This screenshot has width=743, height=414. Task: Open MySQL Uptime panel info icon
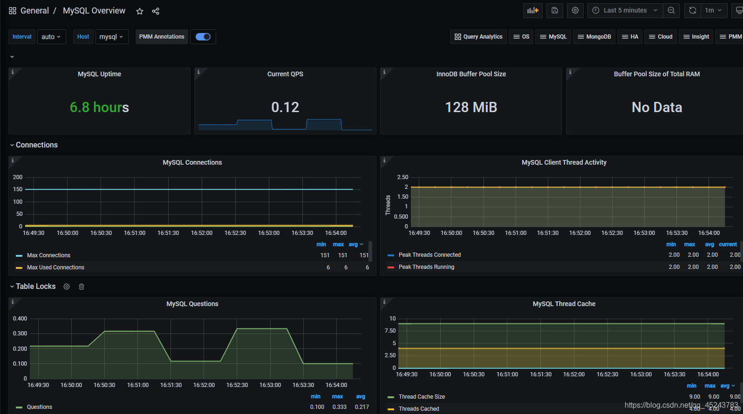pos(13,72)
